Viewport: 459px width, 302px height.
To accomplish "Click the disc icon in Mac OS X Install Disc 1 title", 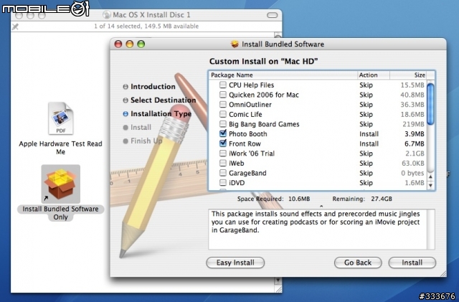I will (x=107, y=14).
